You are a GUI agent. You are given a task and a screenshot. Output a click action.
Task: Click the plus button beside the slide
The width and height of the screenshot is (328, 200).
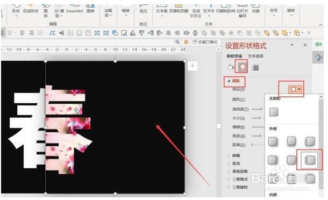pos(192,66)
